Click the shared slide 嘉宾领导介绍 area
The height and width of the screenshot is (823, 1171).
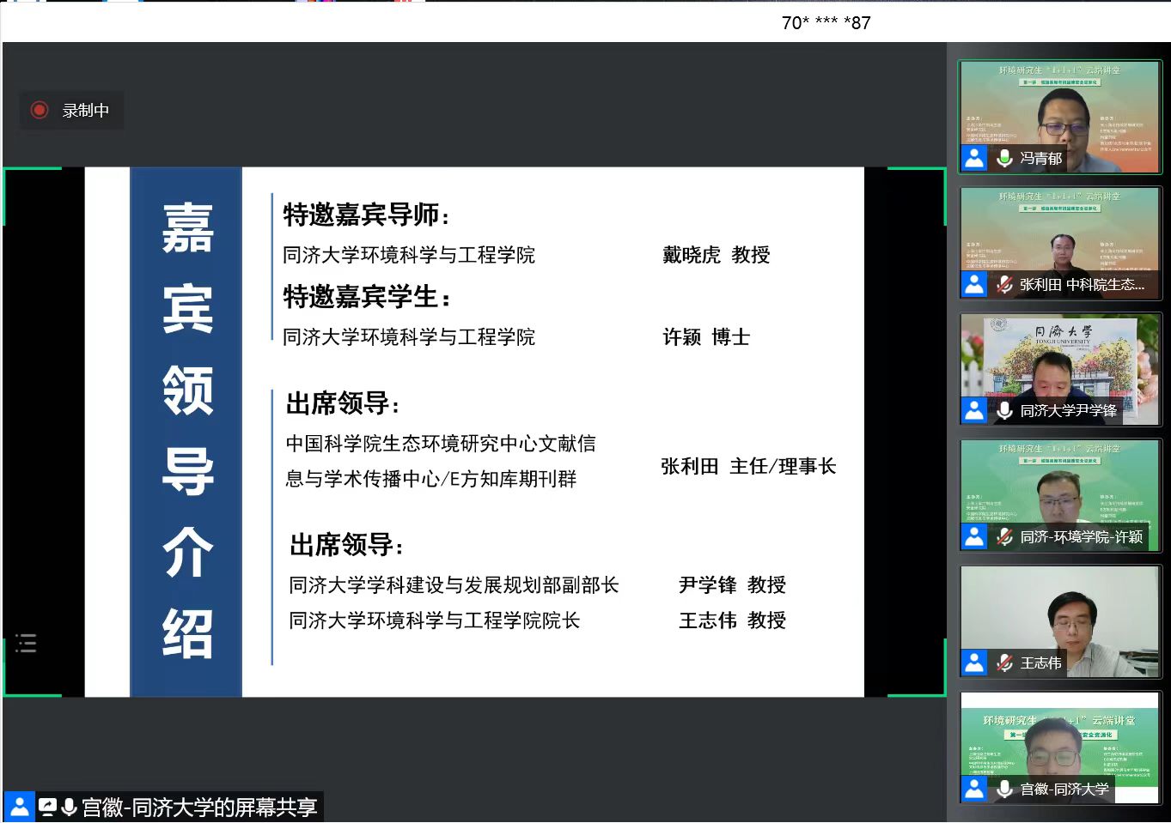click(474, 432)
